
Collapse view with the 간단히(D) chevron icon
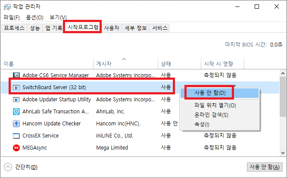[x=8, y=167]
